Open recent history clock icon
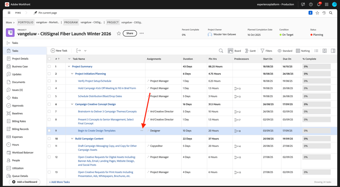The height and width of the screenshot is (187, 340). (x=324, y=13)
